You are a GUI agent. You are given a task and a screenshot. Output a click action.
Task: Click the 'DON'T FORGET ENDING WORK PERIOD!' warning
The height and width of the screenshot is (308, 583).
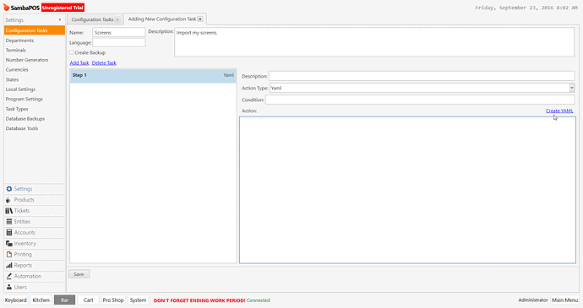click(199, 300)
